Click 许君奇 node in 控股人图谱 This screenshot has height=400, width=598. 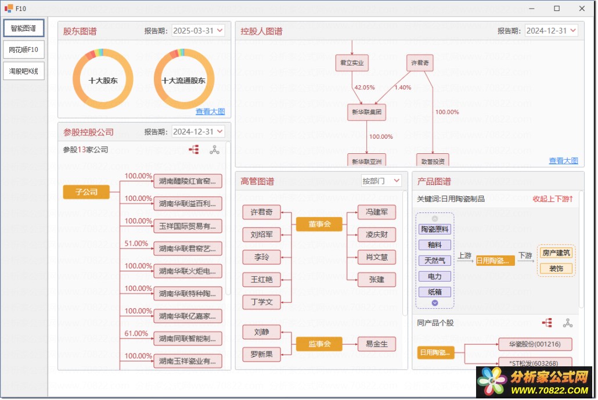click(x=420, y=63)
